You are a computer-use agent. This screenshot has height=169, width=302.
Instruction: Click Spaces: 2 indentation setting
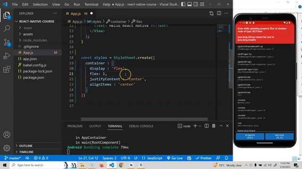tap(109, 158)
